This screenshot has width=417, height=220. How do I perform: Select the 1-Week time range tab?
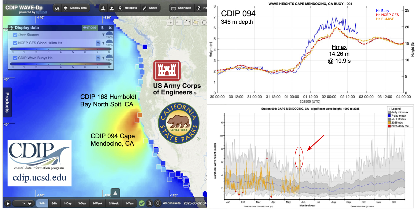97,203
